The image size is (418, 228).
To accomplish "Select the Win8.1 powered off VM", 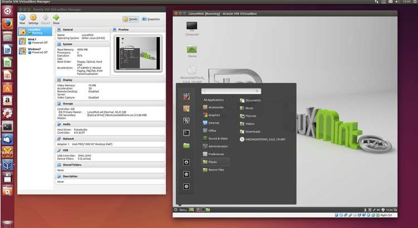I will click(x=35, y=41).
